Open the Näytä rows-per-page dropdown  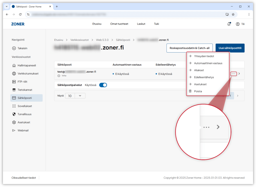(x=75, y=96)
